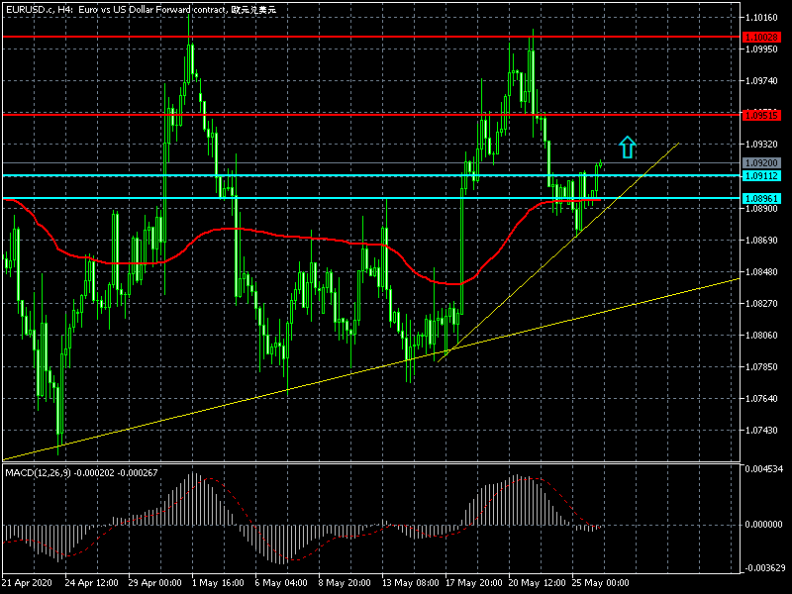This screenshot has width=792, height=594.
Task: Click the 13 May 08:00 time label
Action: 410,582
